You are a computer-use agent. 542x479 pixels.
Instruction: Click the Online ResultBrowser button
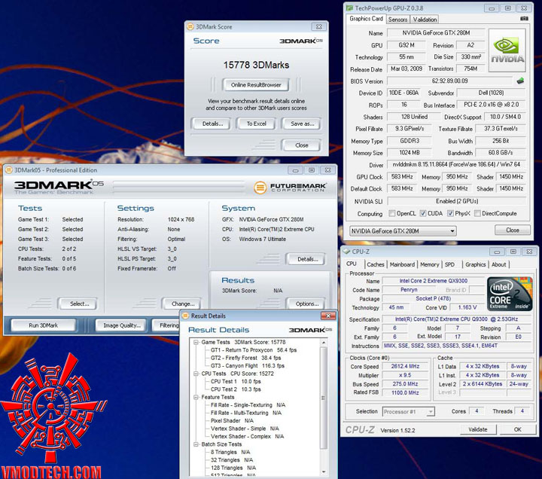(256, 85)
